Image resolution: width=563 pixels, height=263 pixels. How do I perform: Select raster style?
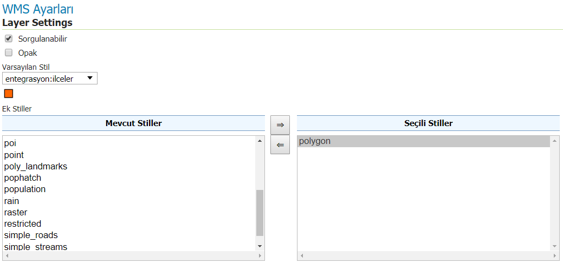click(130, 212)
